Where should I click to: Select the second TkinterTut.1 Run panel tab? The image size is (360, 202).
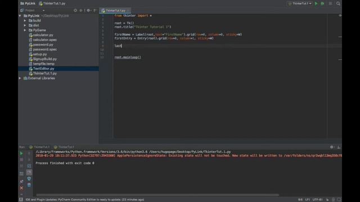point(64,147)
